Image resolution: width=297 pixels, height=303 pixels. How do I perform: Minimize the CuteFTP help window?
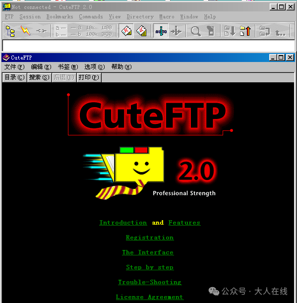pos(273,58)
